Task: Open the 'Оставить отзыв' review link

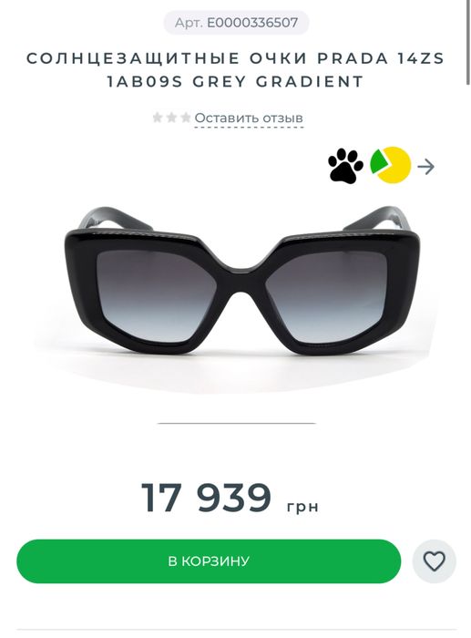Action: point(249,118)
